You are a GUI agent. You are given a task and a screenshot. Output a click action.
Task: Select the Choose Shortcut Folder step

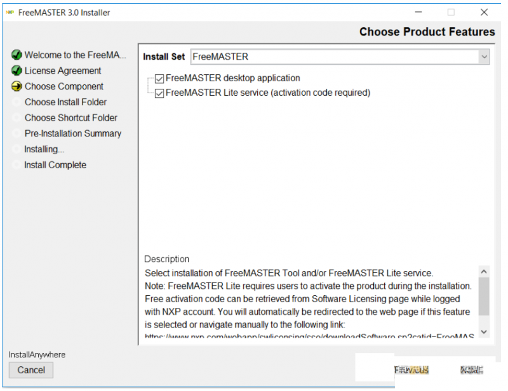[70, 117]
